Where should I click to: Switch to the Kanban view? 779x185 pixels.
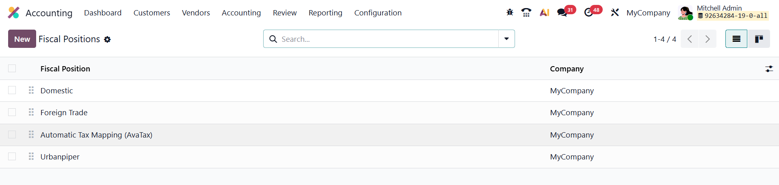(759, 39)
